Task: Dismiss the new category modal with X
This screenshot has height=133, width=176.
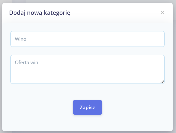Action: click(x=162, y=12)
